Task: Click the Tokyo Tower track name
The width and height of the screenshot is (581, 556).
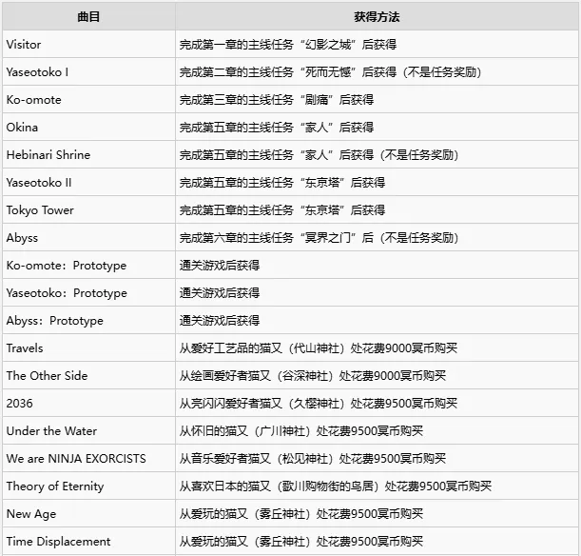Action: (40, 210)
